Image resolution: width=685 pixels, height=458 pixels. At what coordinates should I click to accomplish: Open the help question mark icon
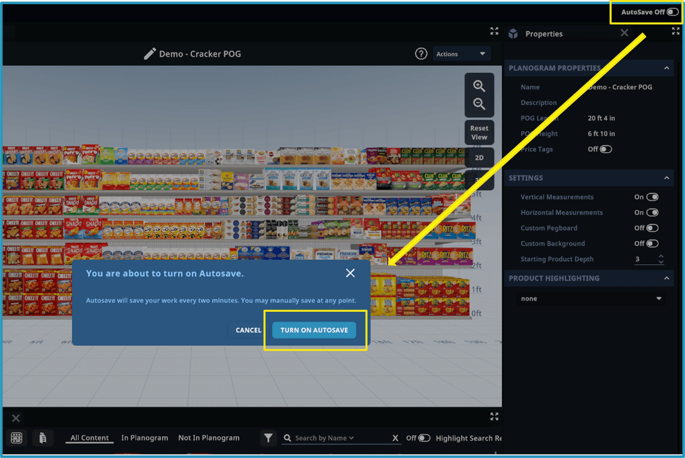[x=421, y=54]
